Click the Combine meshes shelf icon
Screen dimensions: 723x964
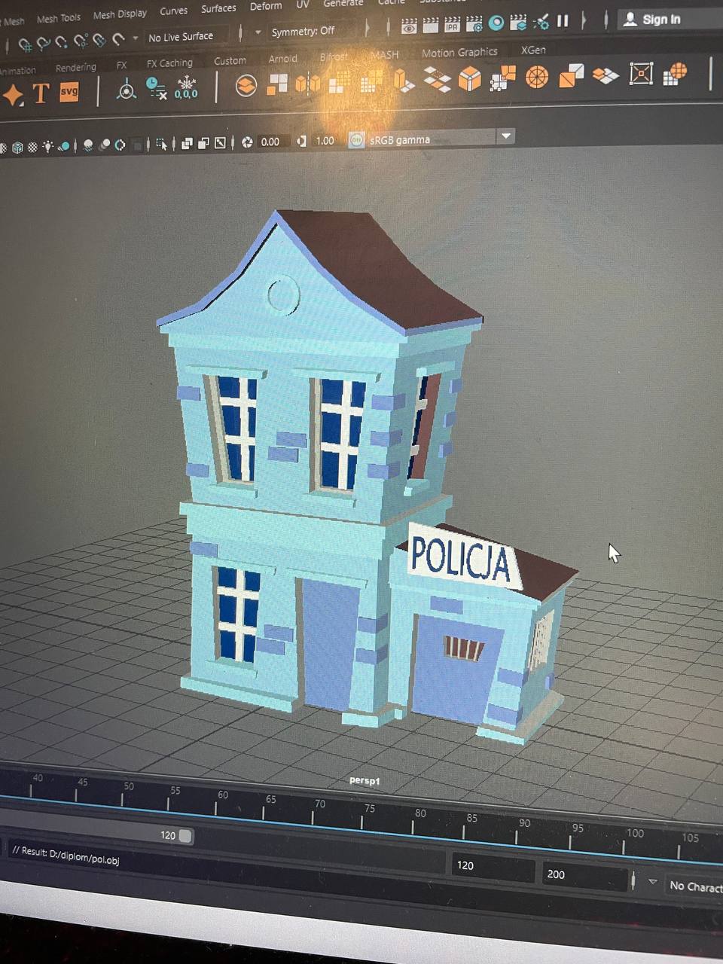point(246,85)
